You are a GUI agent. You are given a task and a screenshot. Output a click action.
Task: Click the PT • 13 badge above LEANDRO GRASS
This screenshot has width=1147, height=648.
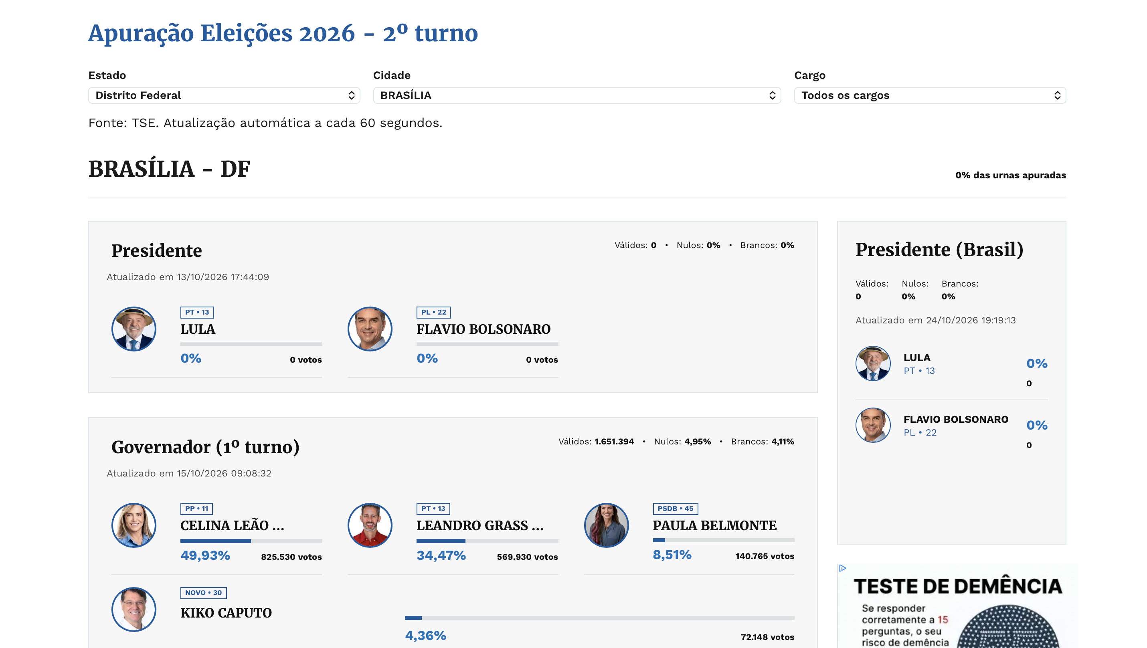point(433,509)
